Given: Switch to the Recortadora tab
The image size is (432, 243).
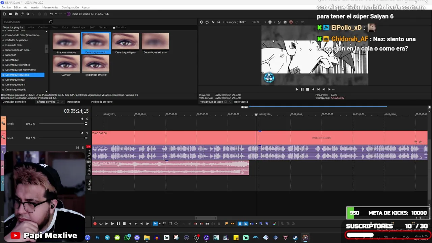Looking at the screenshot, I should coord(241,102).
